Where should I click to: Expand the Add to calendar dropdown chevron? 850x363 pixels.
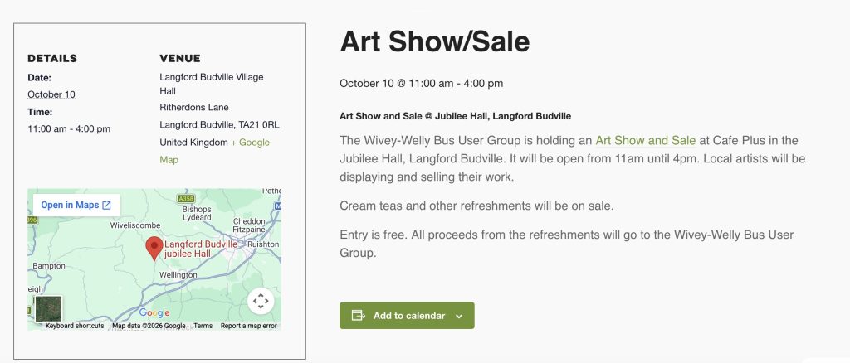(x=459, y=317)
